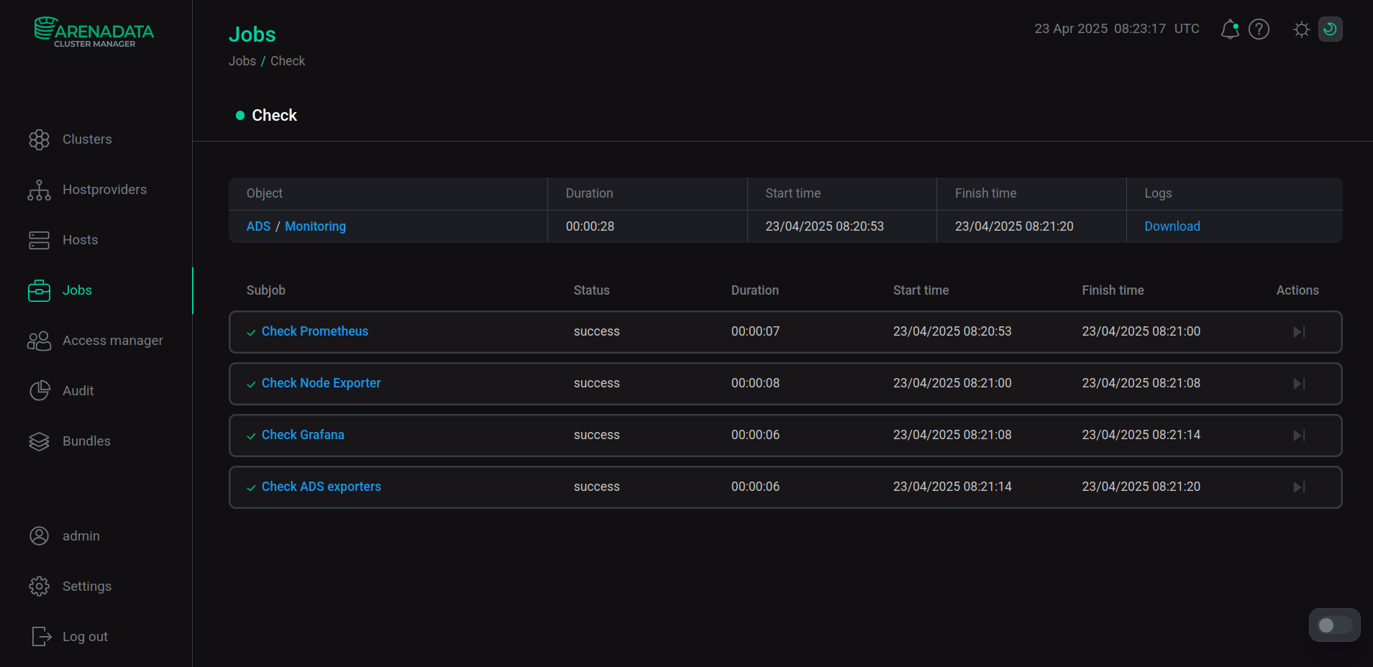Click the current date and time display
The height and width of the screenshot is (667, 1373).
click(1117, 29)
